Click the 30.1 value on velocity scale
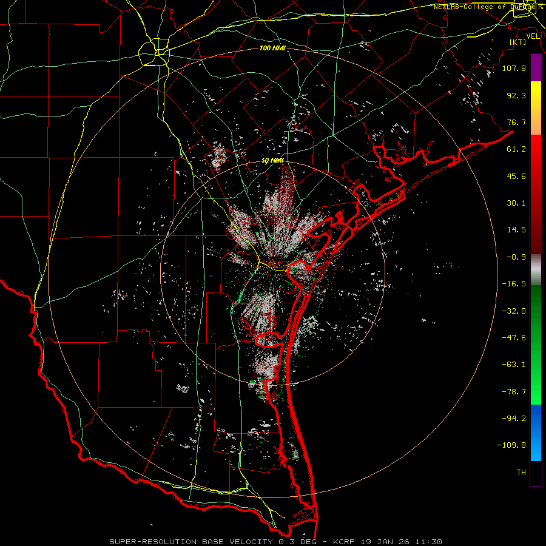Viewport: 546px width, 546px height. coord(516,203)
